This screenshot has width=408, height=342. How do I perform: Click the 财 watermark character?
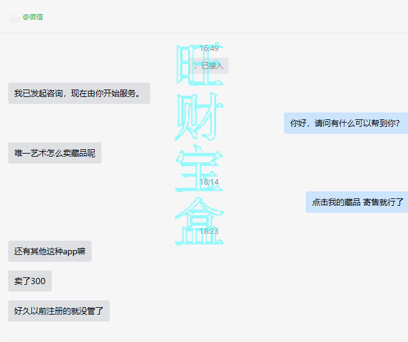click(198, 117)
